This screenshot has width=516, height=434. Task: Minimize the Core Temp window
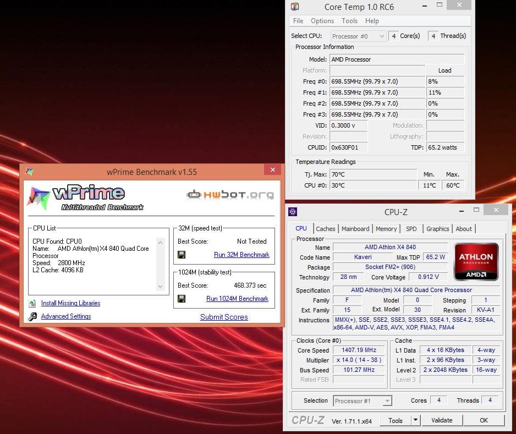click(x=425, y=6)
